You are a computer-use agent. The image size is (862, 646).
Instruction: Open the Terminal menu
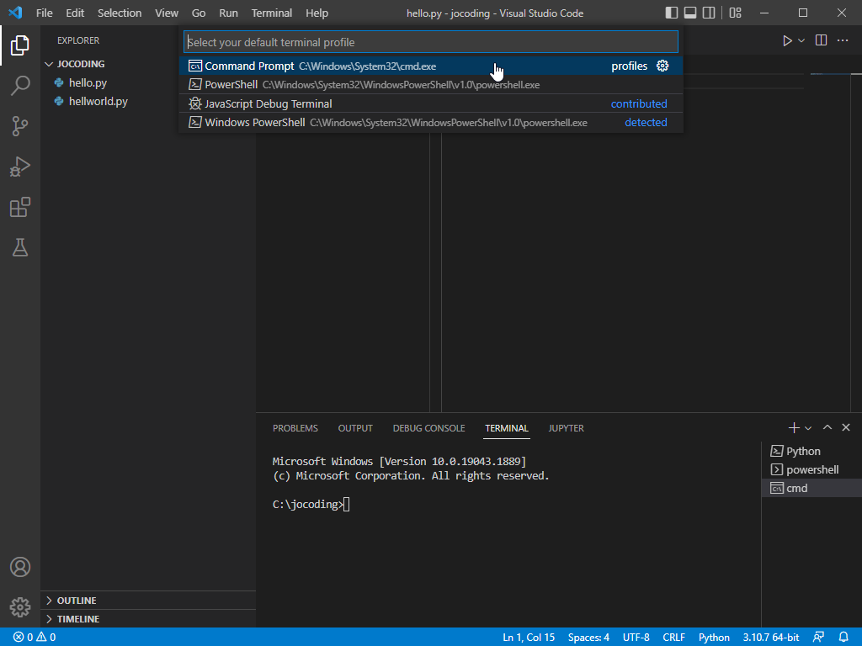click(x=272, y=13)
